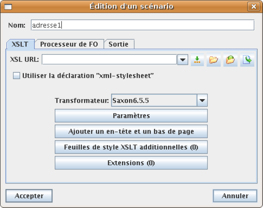
Task: Open the Transformateur Saxon6.5.5 combo box
Action: 159,100
